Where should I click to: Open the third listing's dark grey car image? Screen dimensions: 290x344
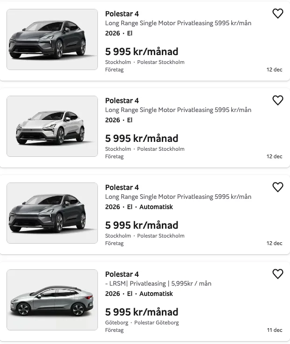(52, 213)
